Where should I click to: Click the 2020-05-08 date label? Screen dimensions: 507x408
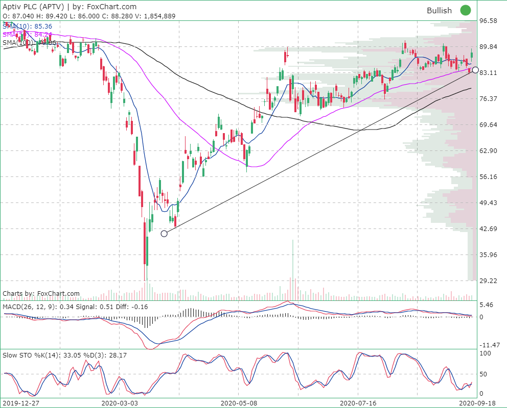(x=239, y=403)
